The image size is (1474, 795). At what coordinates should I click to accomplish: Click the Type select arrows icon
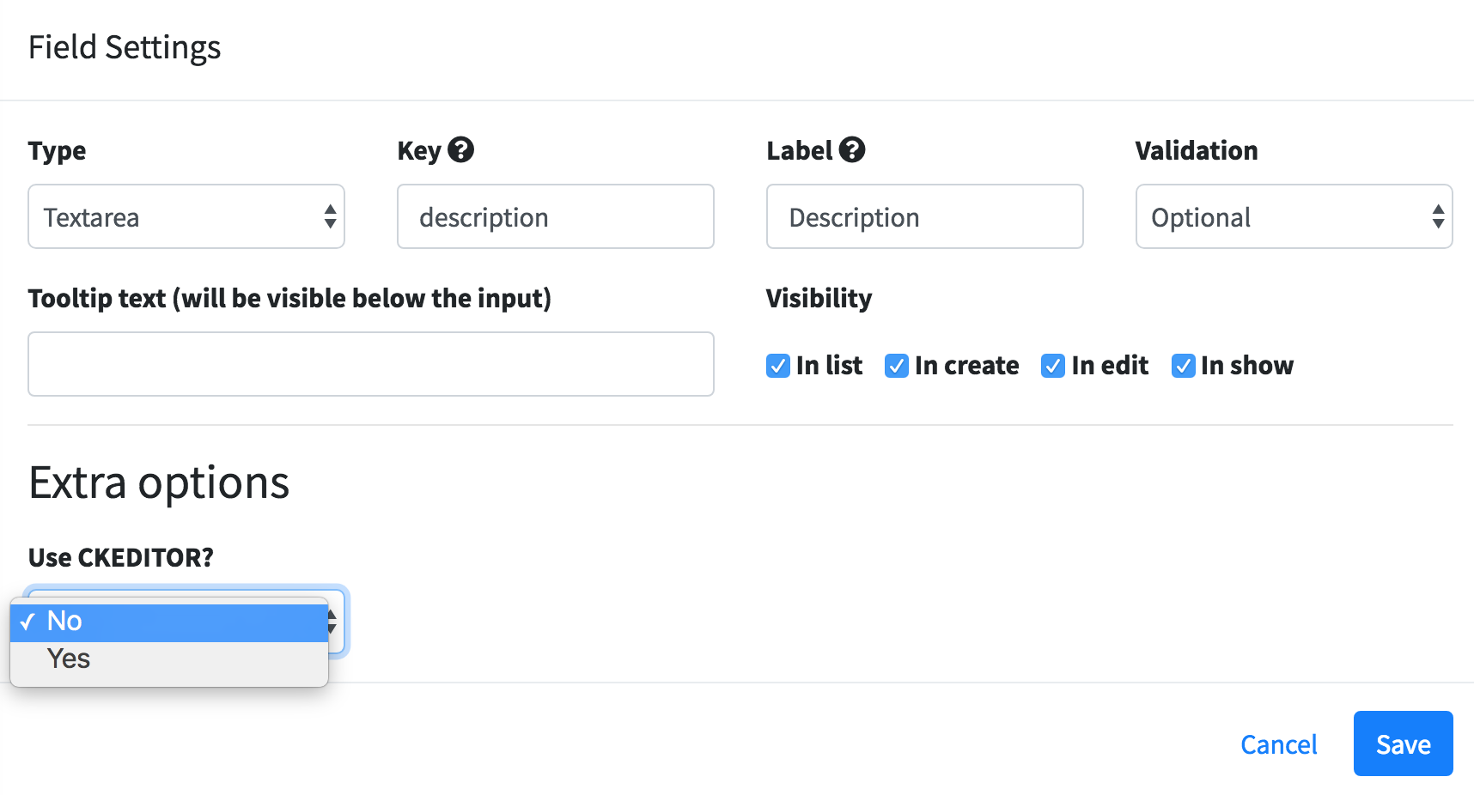330,217
